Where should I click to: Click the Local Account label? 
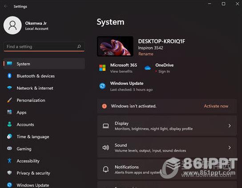pyautogui.click(x=37, y=29)
